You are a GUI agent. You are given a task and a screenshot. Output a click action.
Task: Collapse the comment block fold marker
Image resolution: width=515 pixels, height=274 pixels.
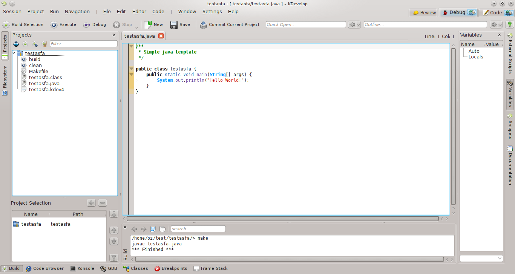tap(131, 46)
